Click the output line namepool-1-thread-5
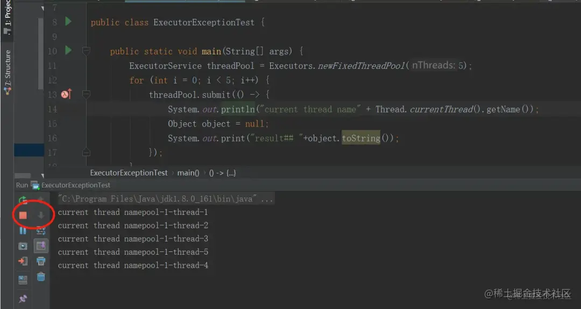This screenshot has width=581, height=309. point(133,252)
